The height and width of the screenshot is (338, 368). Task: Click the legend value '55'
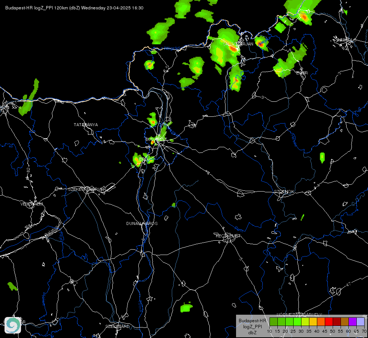(341, 331)
